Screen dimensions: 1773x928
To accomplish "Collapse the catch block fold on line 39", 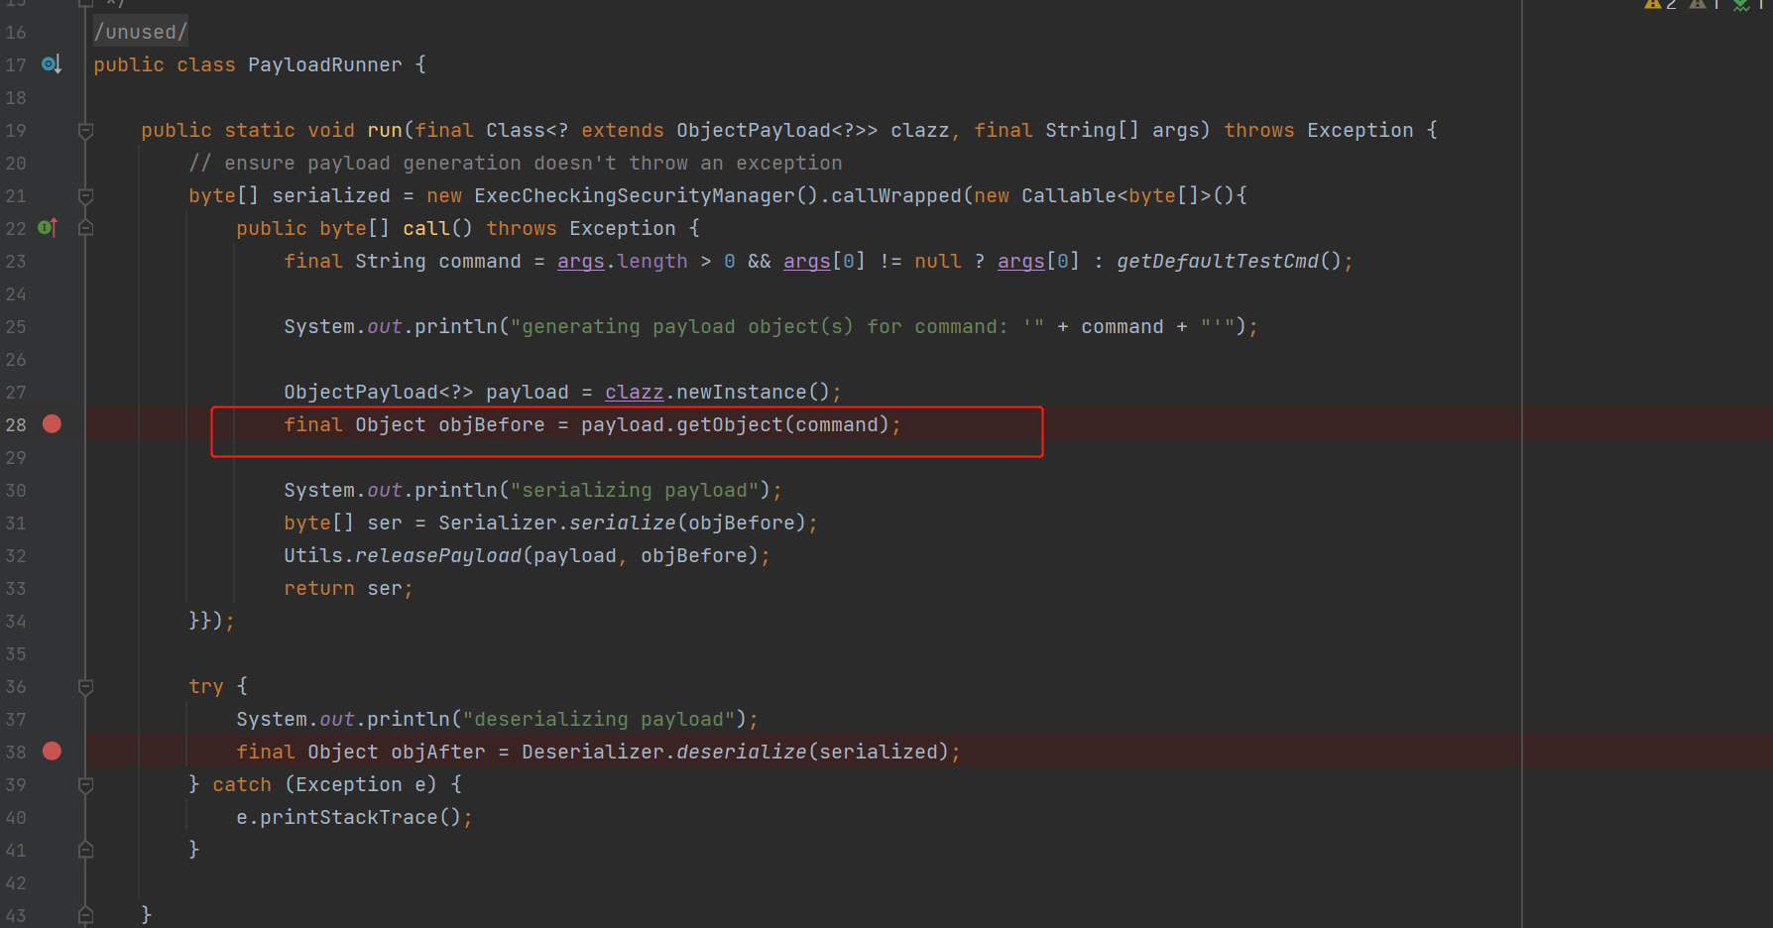I will [x=86, y=784].
